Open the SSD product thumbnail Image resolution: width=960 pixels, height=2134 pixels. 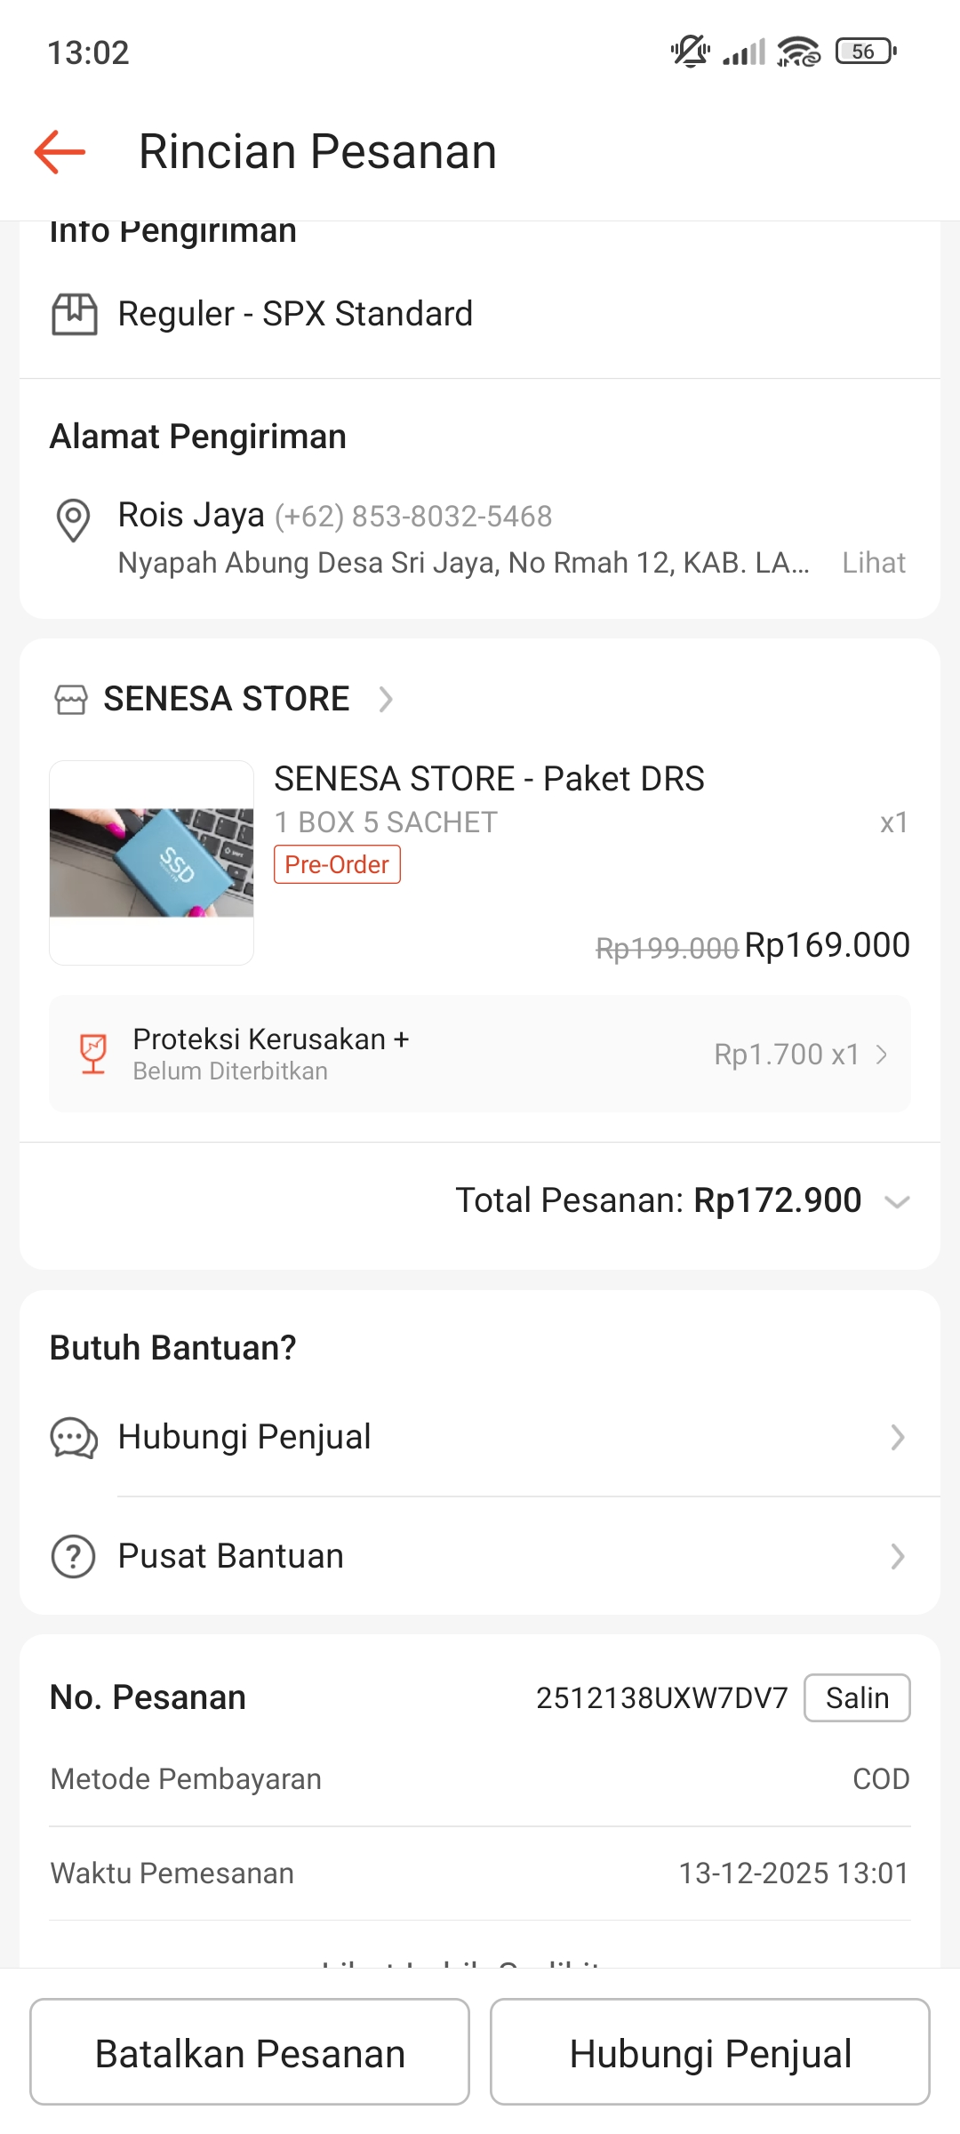[152, 862]
